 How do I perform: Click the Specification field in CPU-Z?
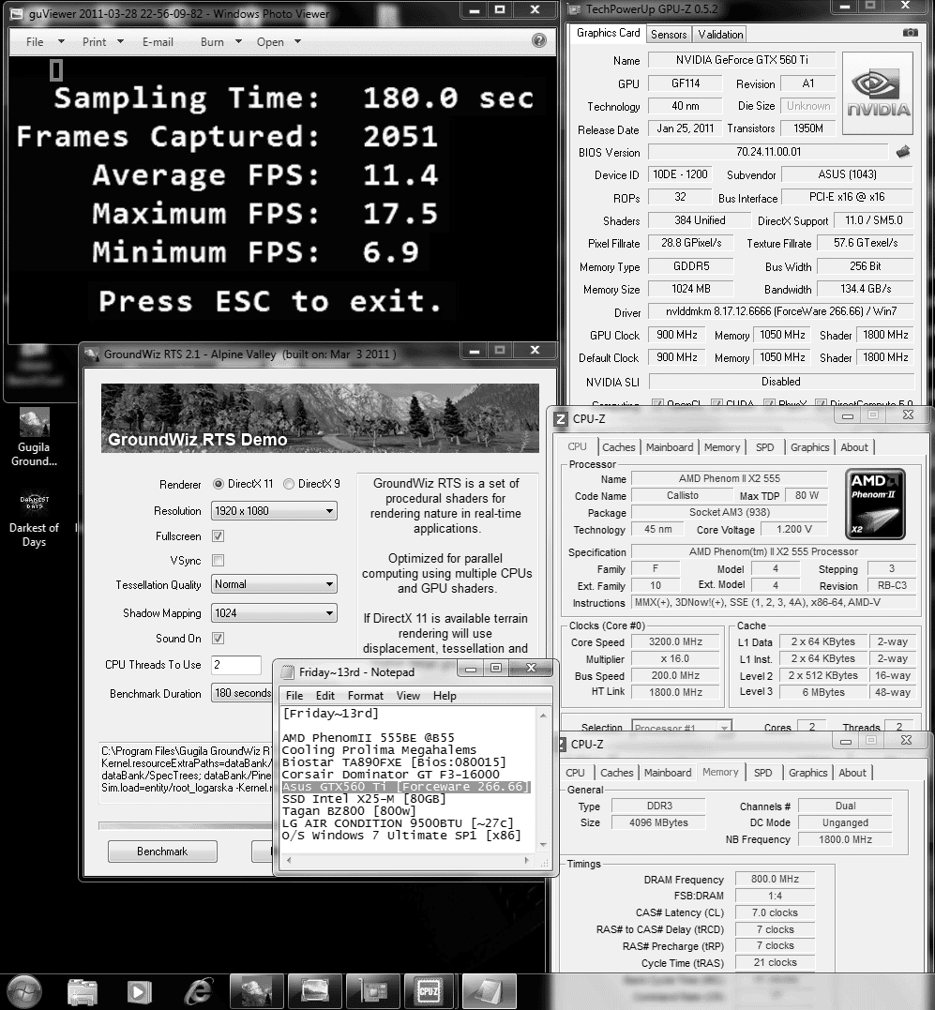[x=773, y=551]
